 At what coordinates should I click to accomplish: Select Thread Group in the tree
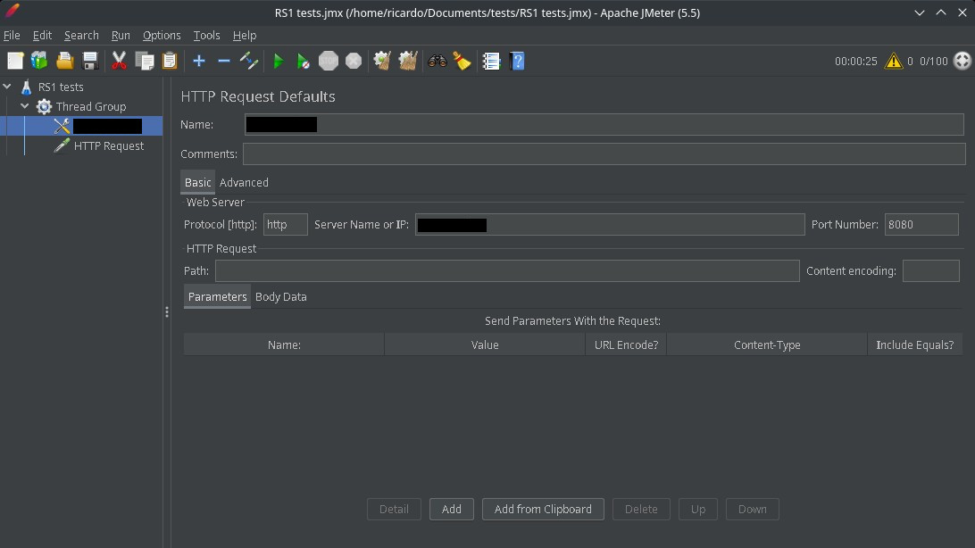tap(91, 107)
